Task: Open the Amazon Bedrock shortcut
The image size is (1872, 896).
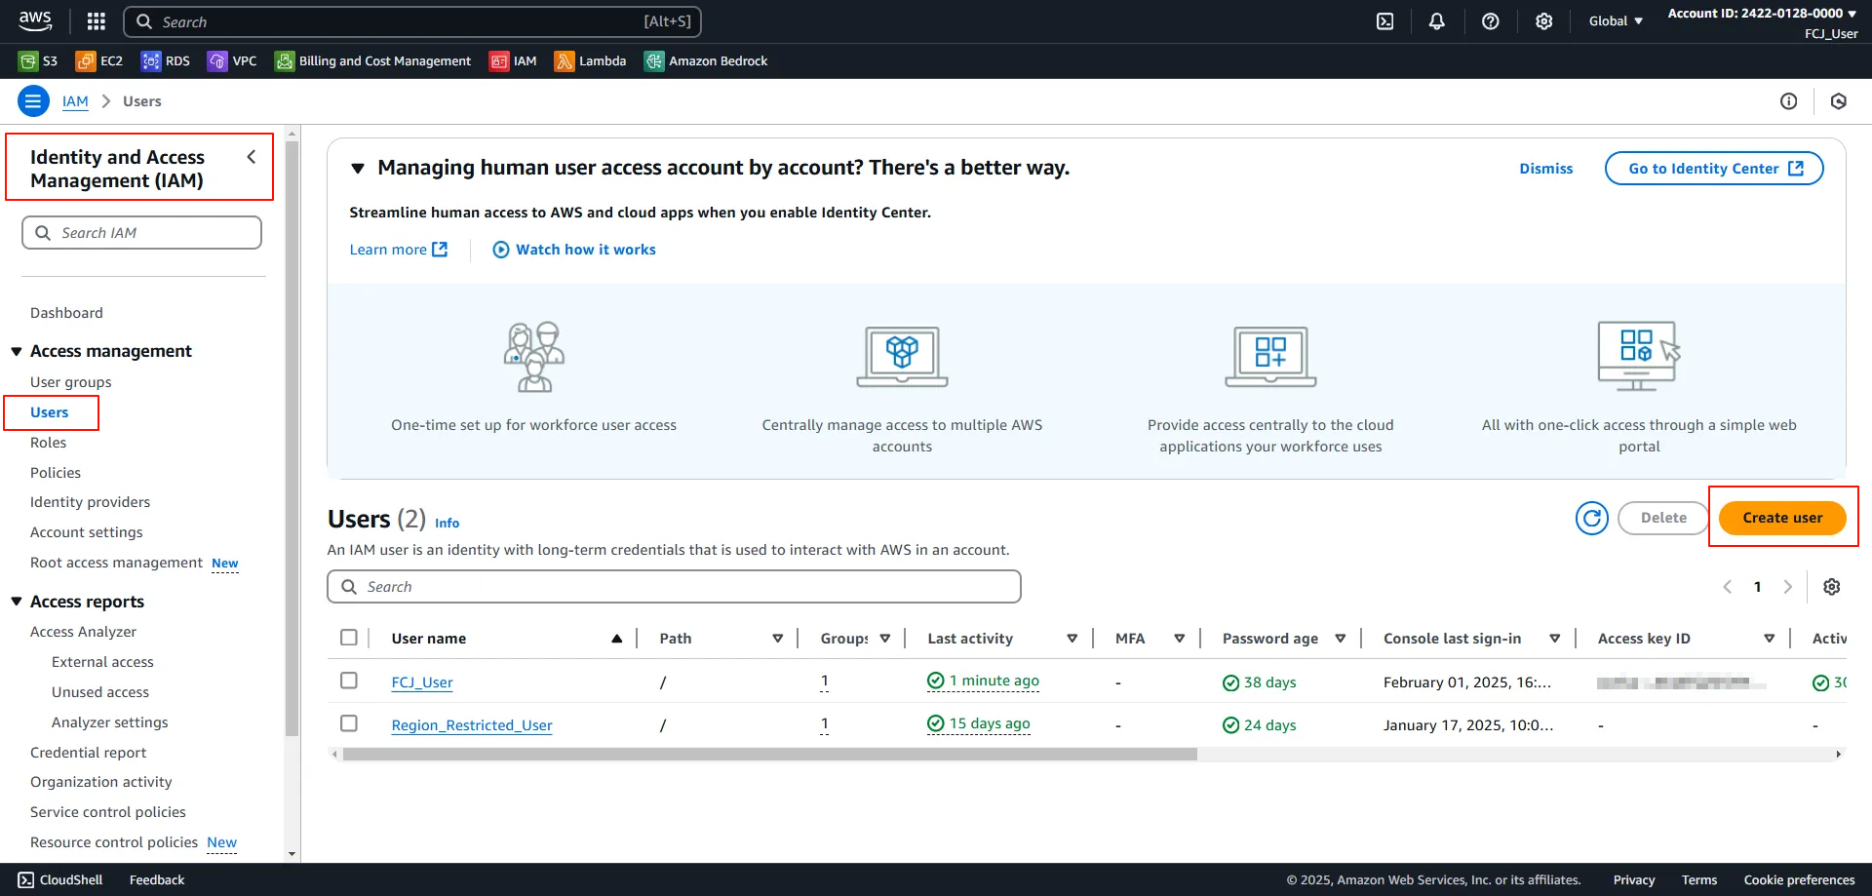Action: click(x=706, y=61)
